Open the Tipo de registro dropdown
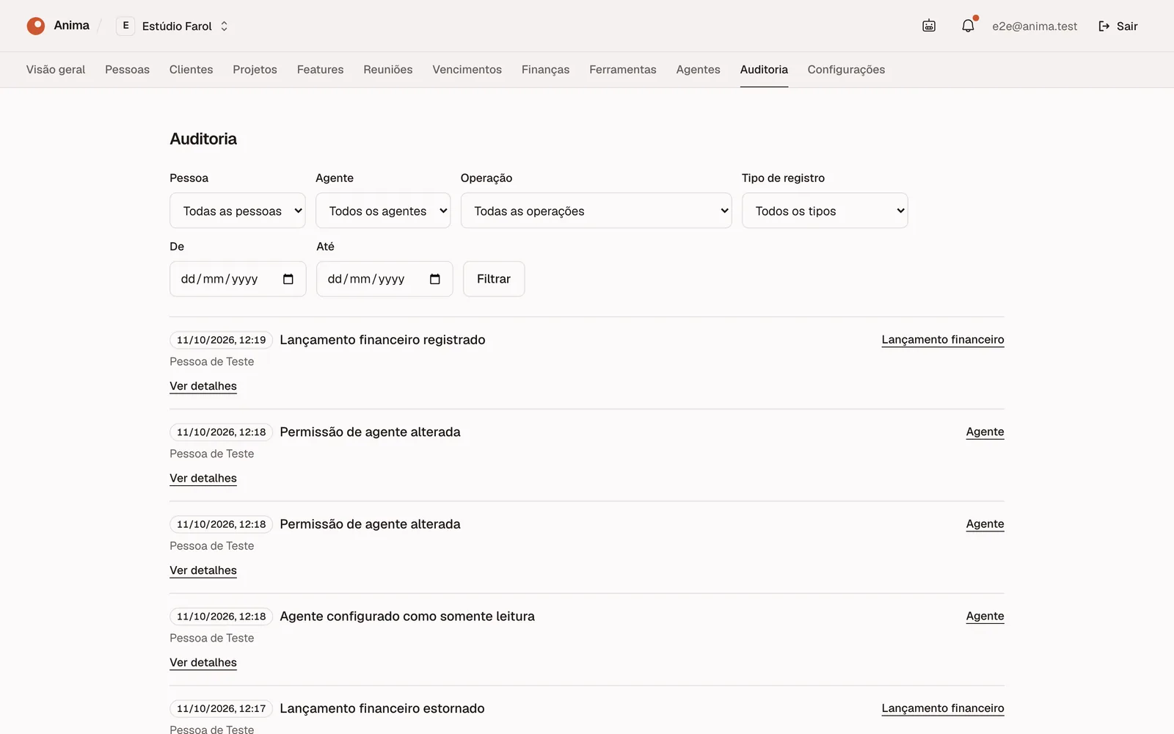Screen dimensions: 1174x734 tap(825, 211)
